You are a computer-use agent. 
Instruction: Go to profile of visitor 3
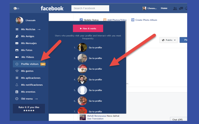pyautogui.click(x=95, y=69)
